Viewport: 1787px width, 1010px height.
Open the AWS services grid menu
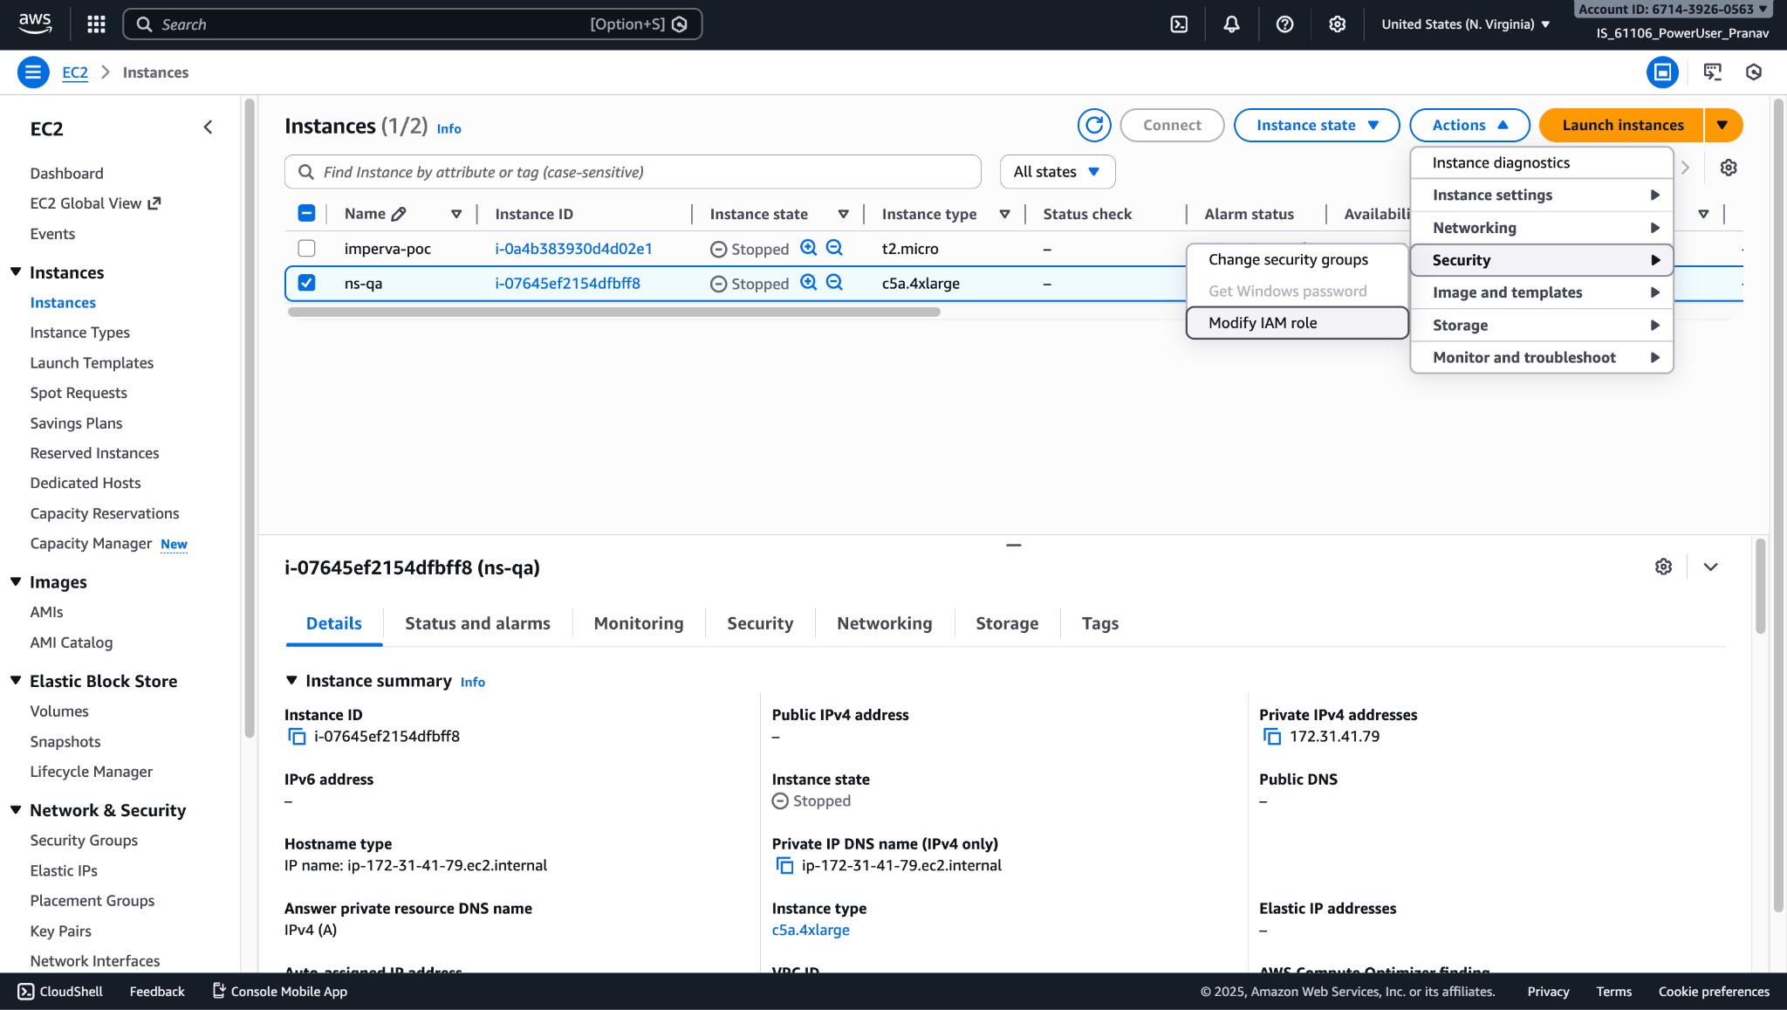[x=97, y=24]
